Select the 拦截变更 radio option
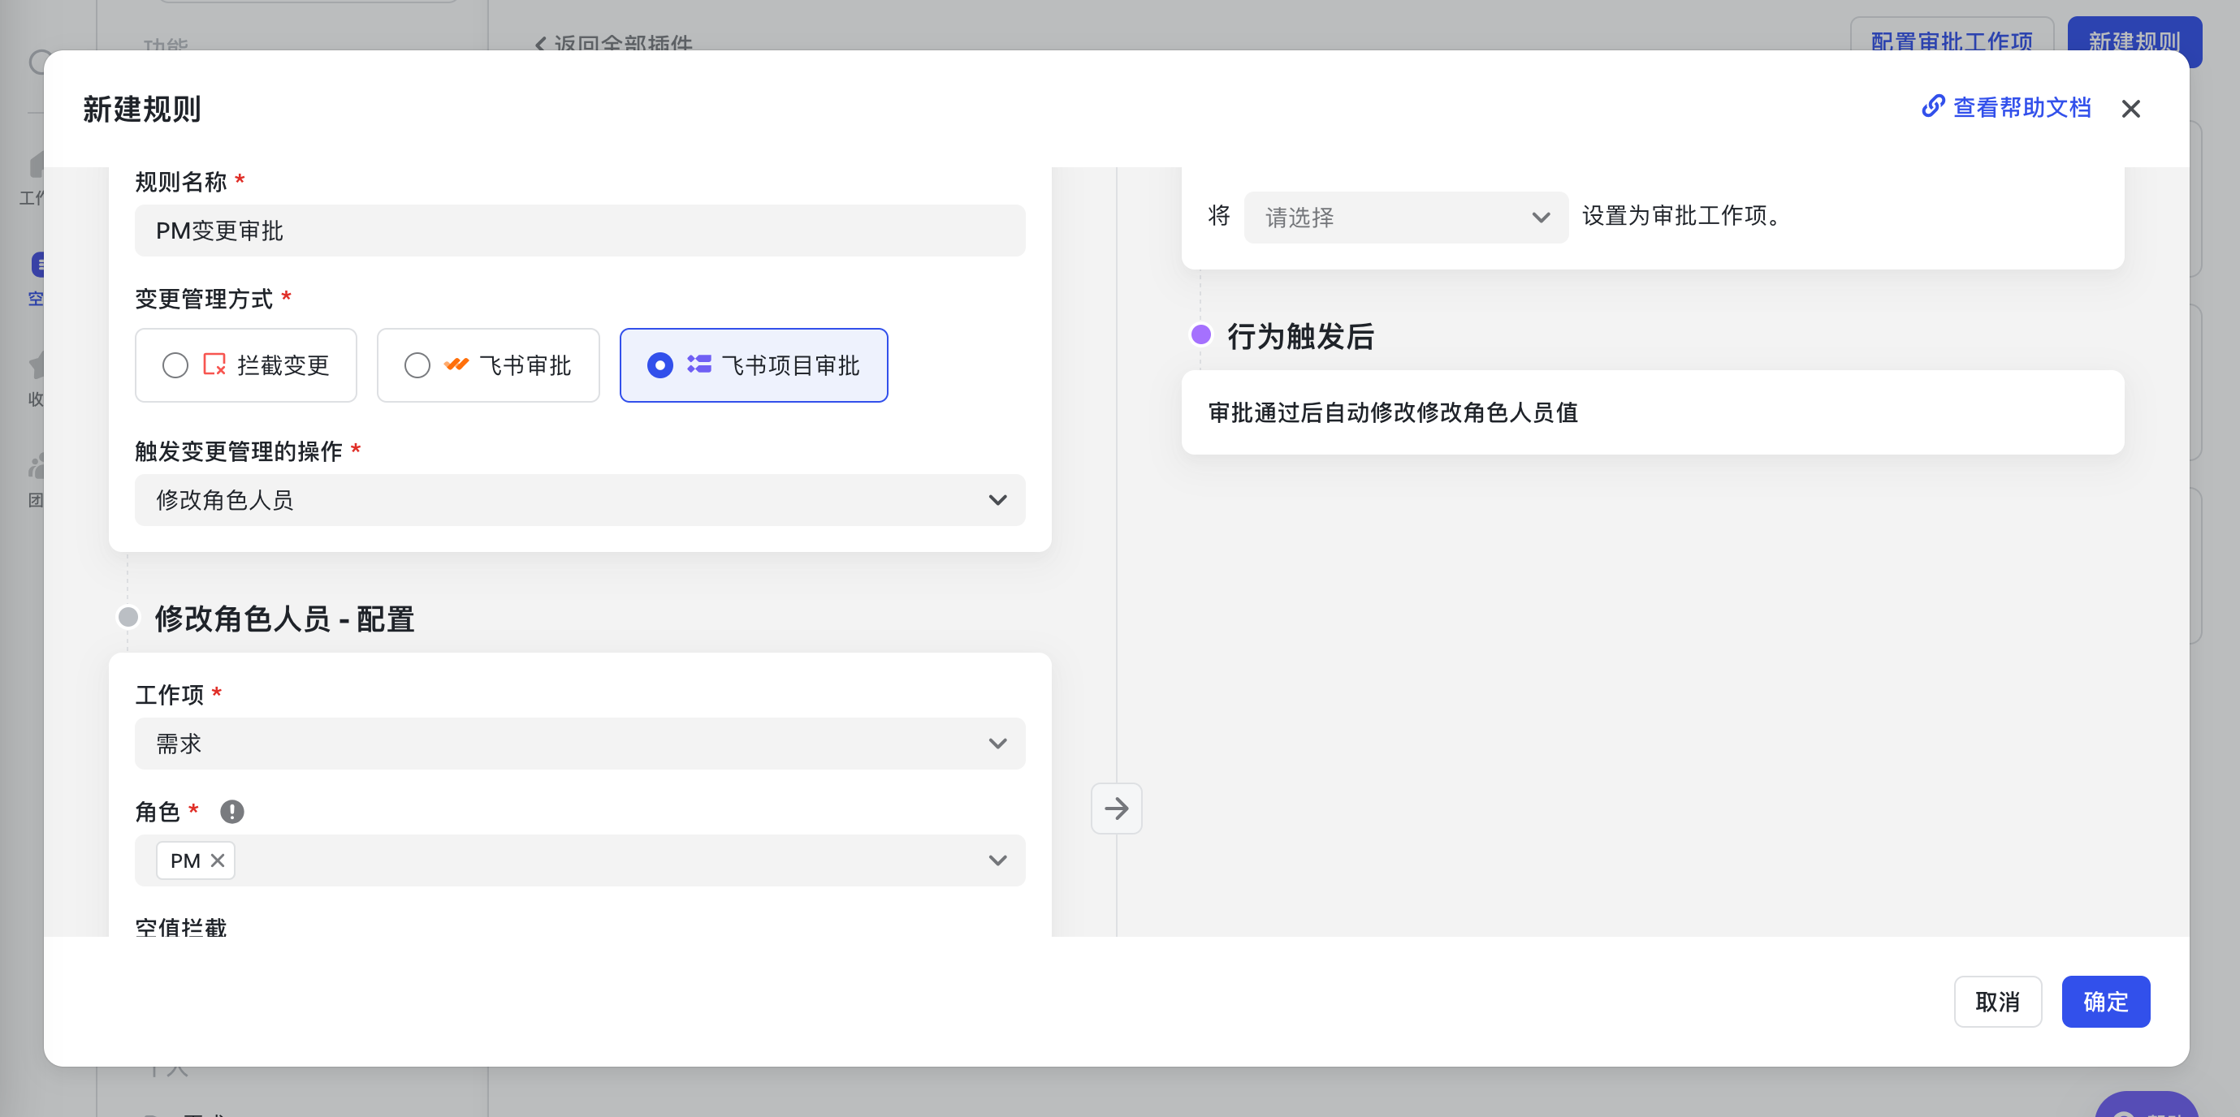The image size is (2240, 1117). click(245, 365)
